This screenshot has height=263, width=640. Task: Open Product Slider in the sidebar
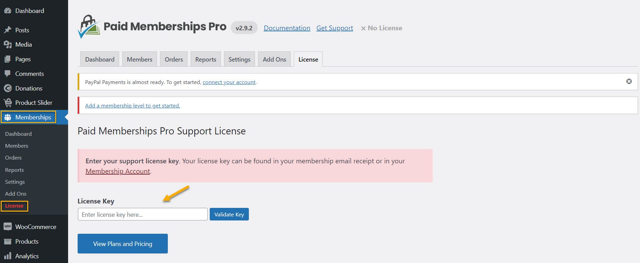(x=34, y=102)
